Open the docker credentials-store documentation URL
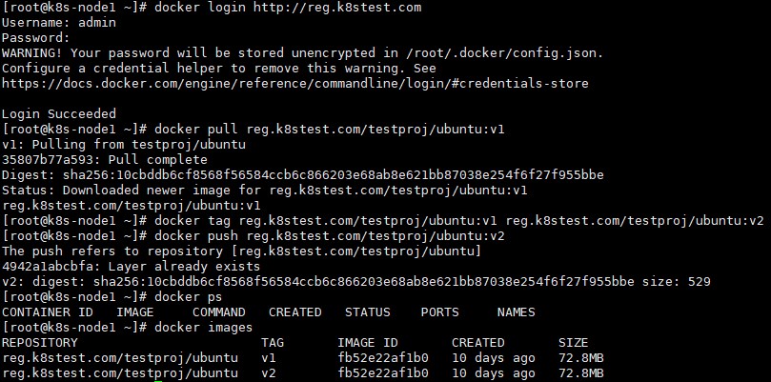 pyautogui.click(x=294, y=84)
